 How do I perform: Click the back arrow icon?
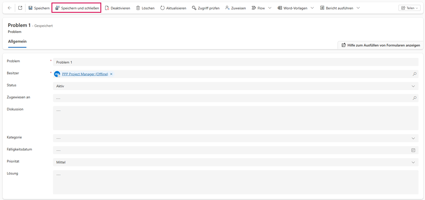click(x=9, y=8)
